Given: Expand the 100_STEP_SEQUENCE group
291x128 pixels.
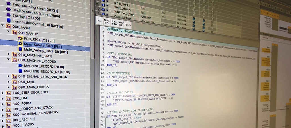Looking at the screenshot, I should (3, 92).
